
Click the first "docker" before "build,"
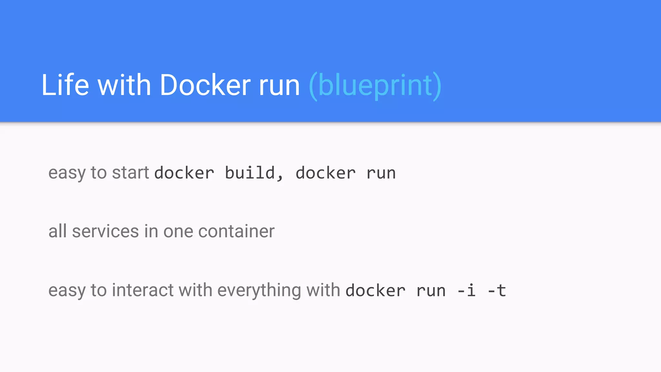coord(184,173)
